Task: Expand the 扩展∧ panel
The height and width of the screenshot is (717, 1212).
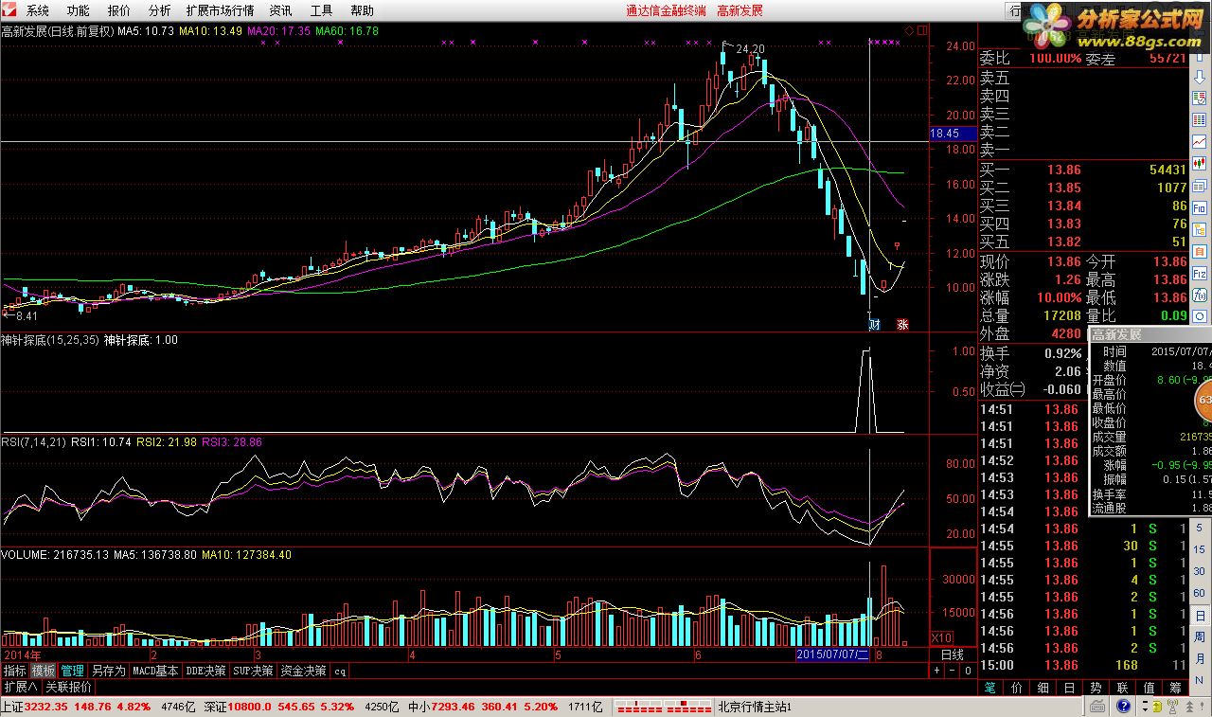Action: click(x=20, y=687)
